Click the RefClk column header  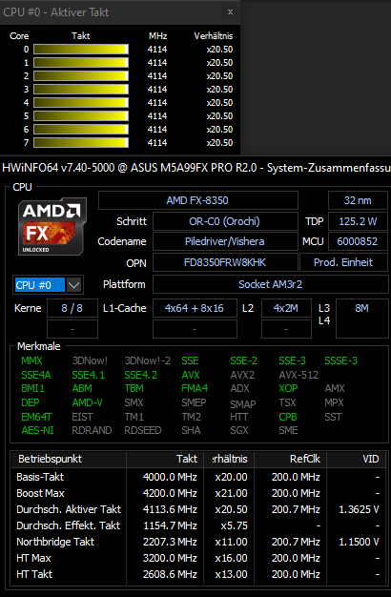click(x=290, y=459)
